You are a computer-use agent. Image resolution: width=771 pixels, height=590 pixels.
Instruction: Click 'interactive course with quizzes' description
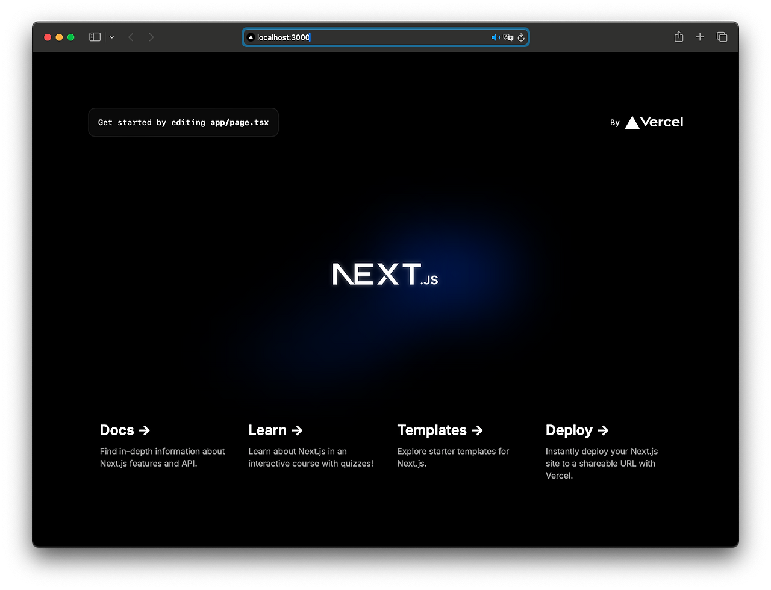pyautogui.click(x=311, y=458)
